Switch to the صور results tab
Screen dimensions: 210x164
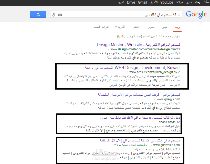[151, 27]
